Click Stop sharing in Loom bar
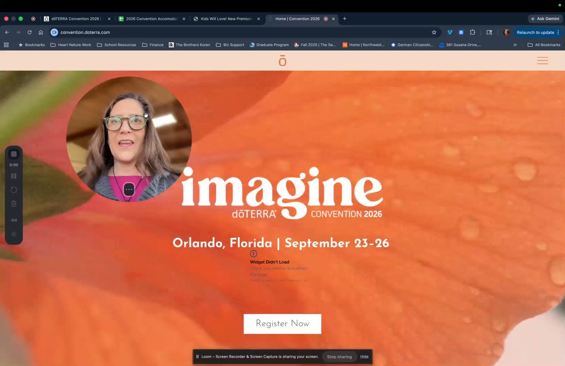The width and height of the screenshot is (565, 366). point(339,357)
